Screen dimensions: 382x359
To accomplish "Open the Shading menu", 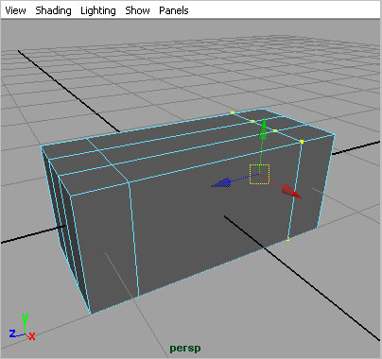I will tap(53, 10).
